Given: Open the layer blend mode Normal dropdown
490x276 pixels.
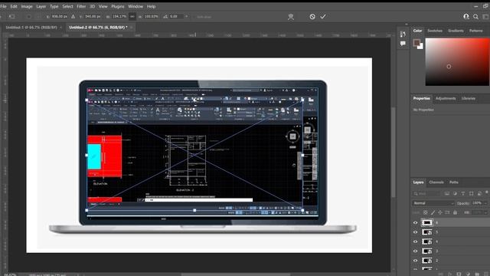Looking at the screenshot, I should click(433, 203).
